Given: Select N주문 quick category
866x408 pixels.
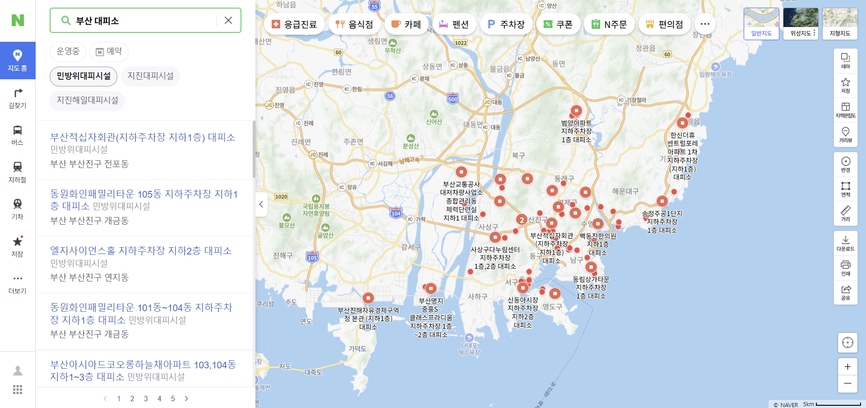Looking at the screenshot, I should [x=609, y=24].
